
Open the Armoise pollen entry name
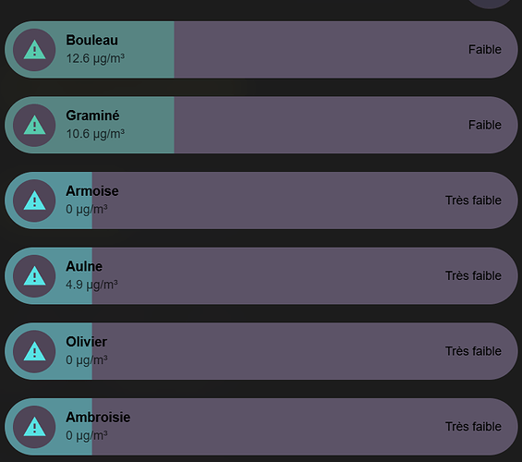(92, 191)
